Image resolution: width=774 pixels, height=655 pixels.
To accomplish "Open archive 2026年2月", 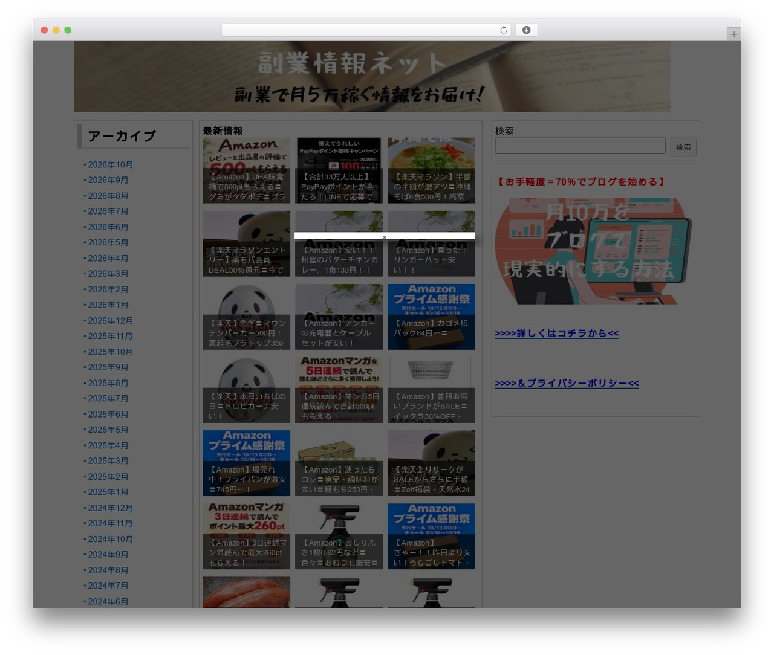I will click(108, 289).
